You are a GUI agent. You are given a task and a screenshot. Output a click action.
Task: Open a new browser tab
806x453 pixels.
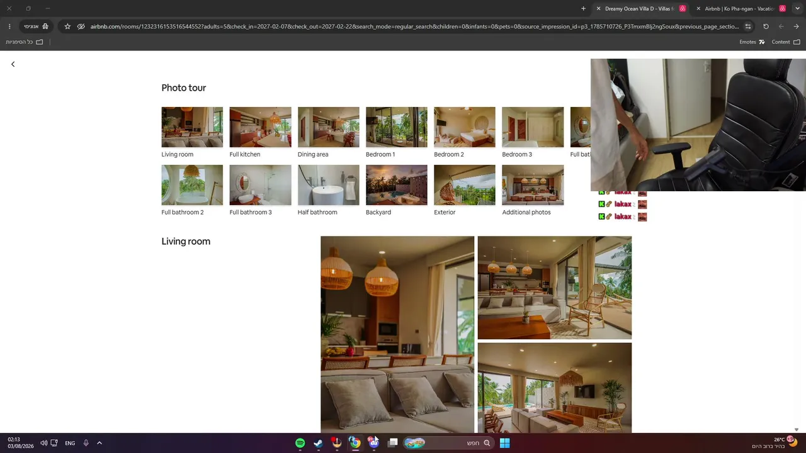(x=583, y=9)
